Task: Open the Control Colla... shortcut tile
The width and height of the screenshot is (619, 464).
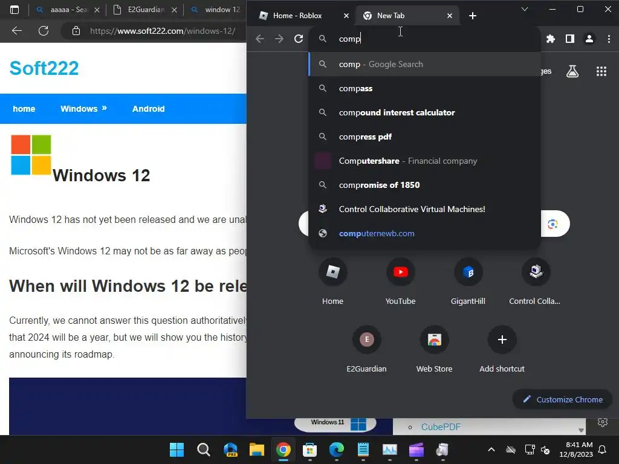Action: (536, 281)
